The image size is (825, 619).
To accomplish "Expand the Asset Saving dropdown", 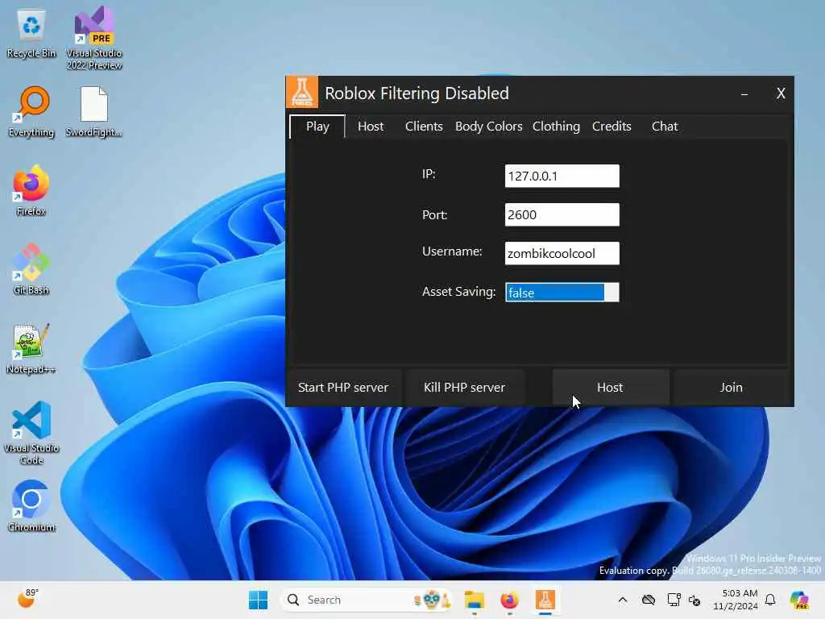I will (562, 292).
